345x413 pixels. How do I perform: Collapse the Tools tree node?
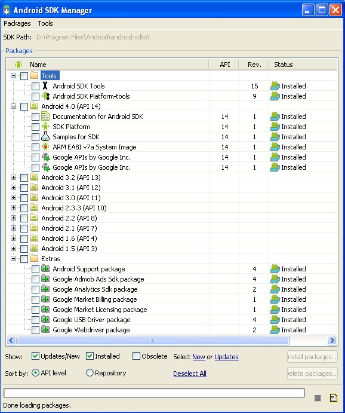coord(13,75)
